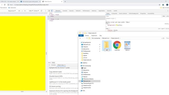The height and width of the screenshot is (95, 169).
Task: Open OneDrive in the navigation pane
Action: [85, 63]
